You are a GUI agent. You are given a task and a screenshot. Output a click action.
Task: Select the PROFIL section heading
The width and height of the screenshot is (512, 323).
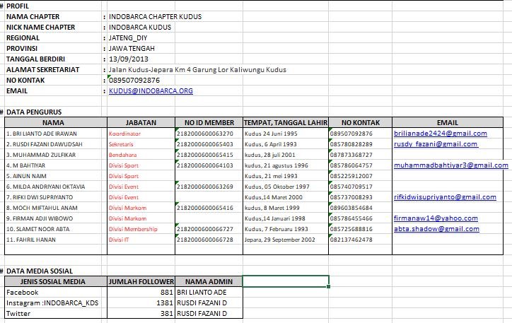pyautogui.click(x=18, y=6)
